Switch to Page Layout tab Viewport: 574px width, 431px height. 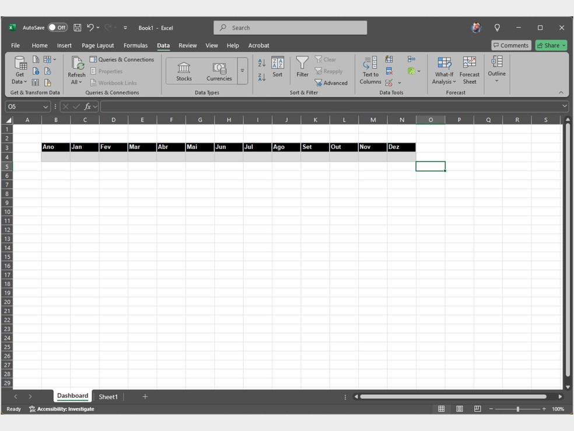(x=98, y=46)
